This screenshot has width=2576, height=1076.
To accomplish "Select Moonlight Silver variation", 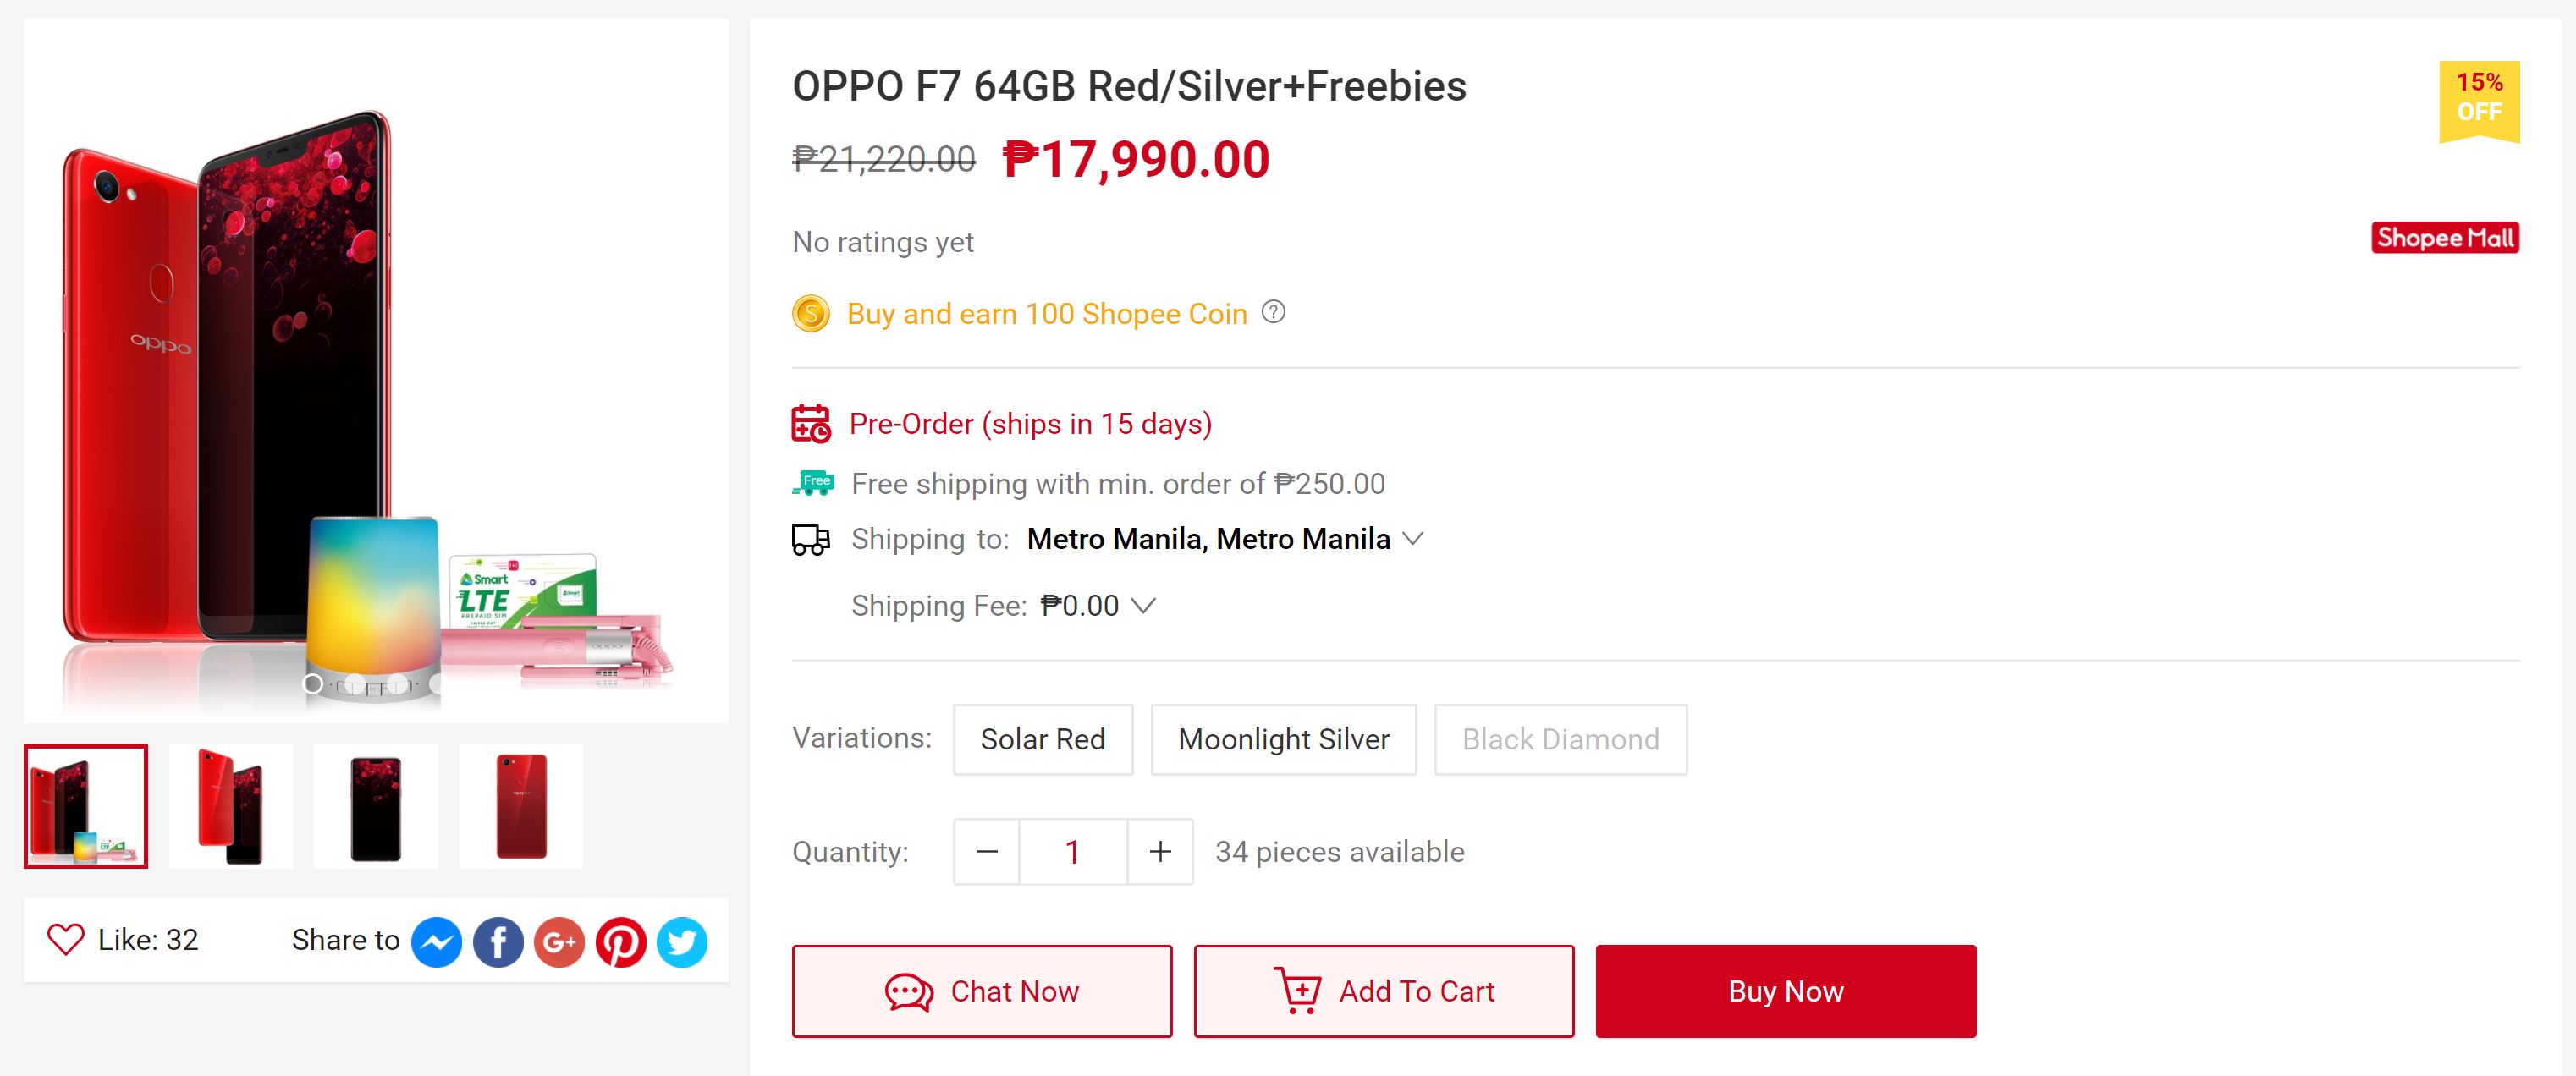I will (x=1284, y=739).
